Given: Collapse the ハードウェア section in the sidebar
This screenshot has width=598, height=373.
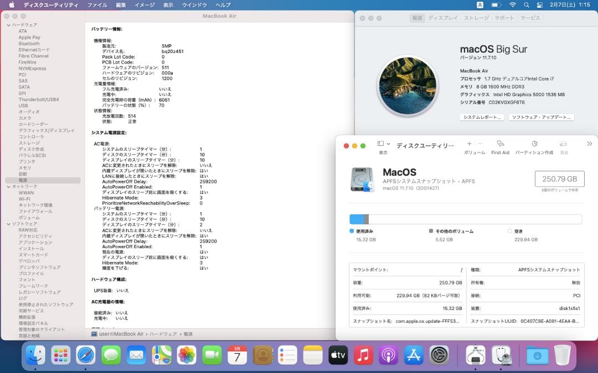Looking at the screenshot, I should pyautogui.click(x=8, y=25).
